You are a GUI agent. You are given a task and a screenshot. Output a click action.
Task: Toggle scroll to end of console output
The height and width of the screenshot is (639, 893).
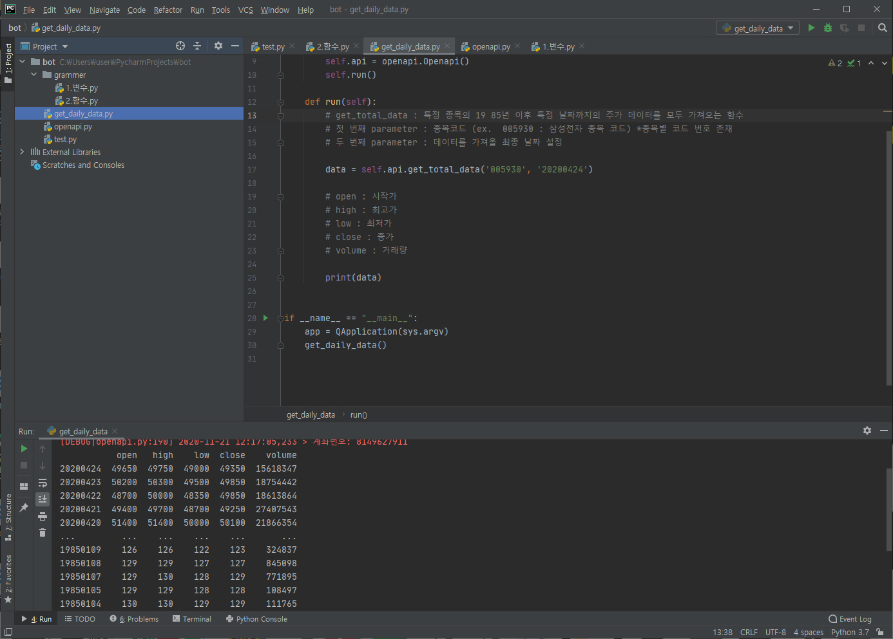(43, 499)
